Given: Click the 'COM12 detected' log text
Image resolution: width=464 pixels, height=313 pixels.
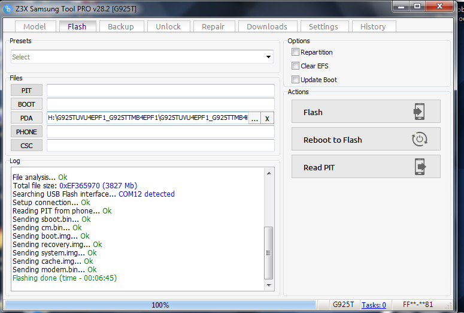Looking at the screenshot, I should [x=147, y=194].
